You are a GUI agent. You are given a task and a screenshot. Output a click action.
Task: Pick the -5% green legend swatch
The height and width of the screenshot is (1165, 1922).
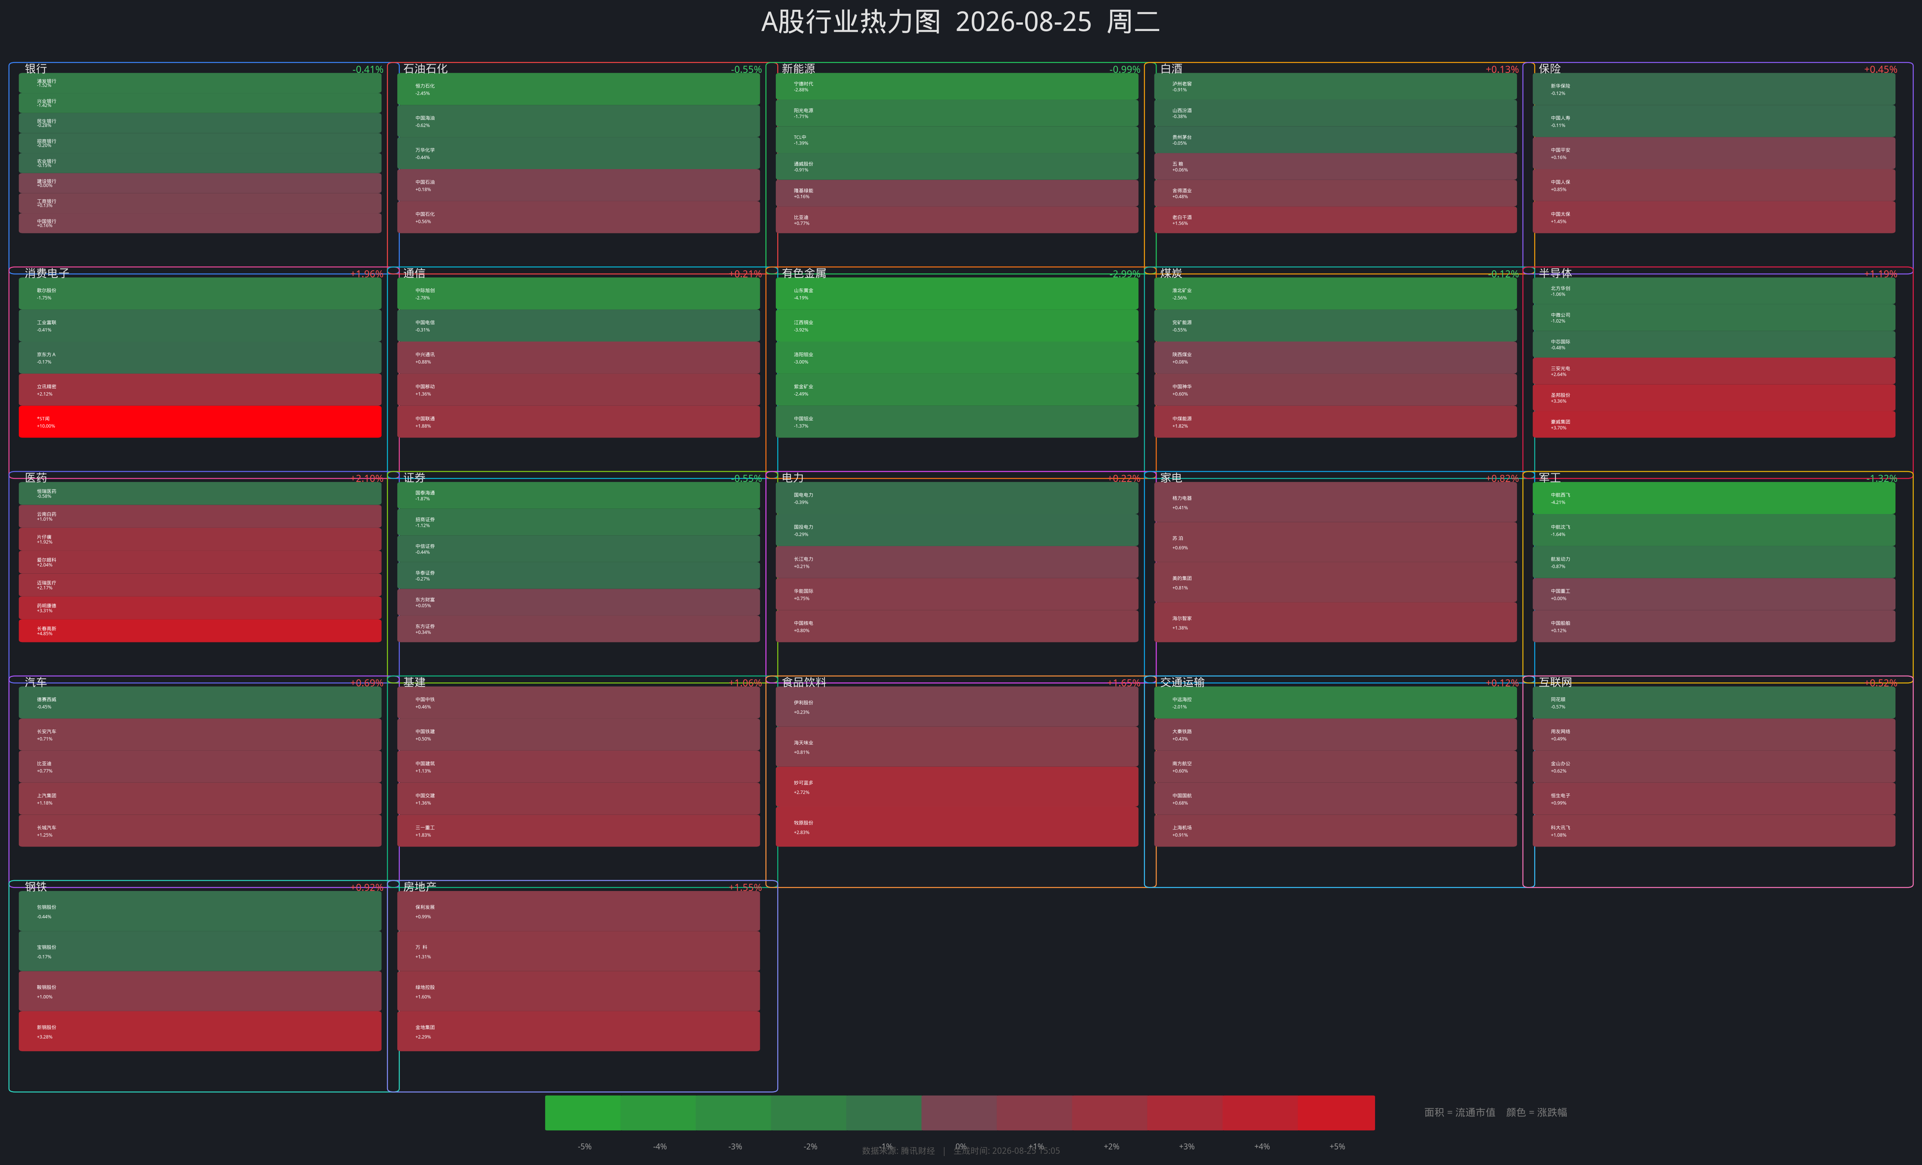pos(583,1113)
